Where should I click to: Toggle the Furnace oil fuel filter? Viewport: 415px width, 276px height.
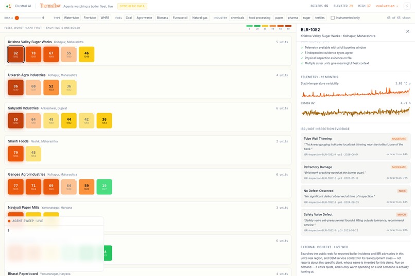point(180,18)
